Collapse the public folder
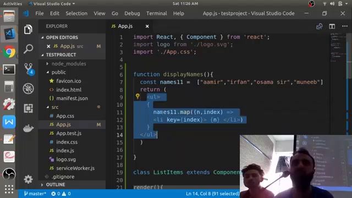This screenshot has width=352, height=198. click(x=58, y=72)
